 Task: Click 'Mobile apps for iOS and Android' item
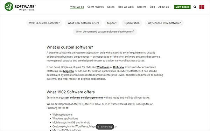[71, 123]
